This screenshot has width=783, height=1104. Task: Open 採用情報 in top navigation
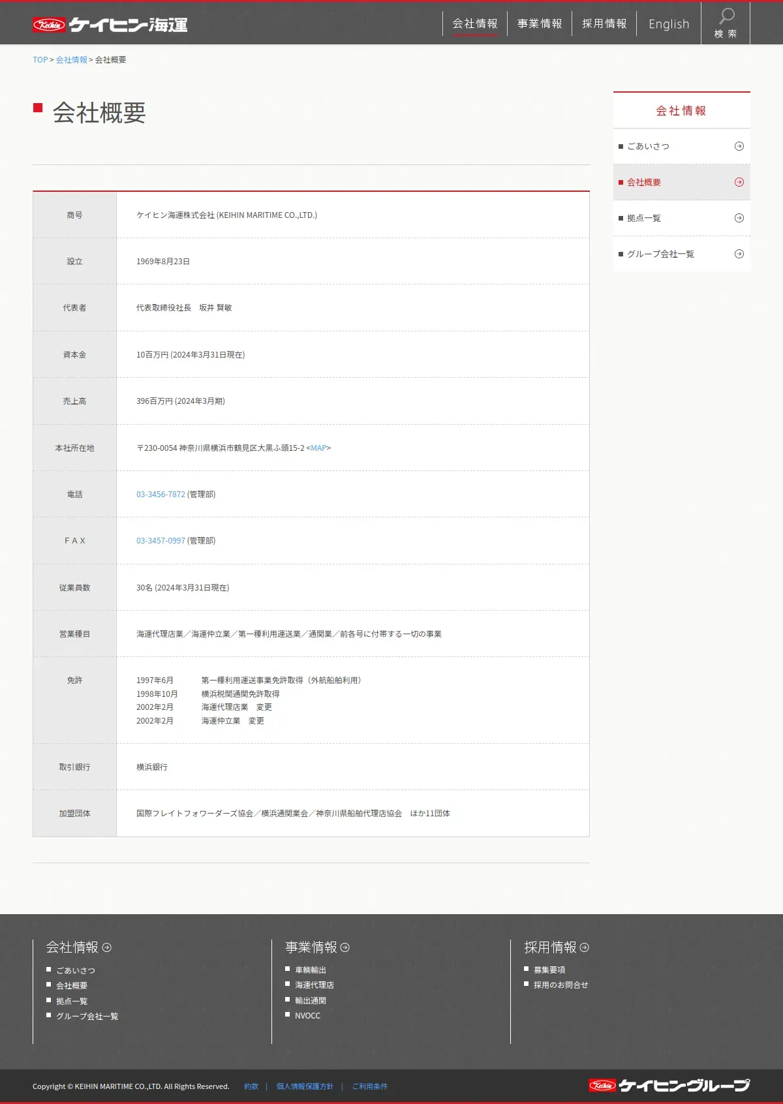click(x=604, y=23)
